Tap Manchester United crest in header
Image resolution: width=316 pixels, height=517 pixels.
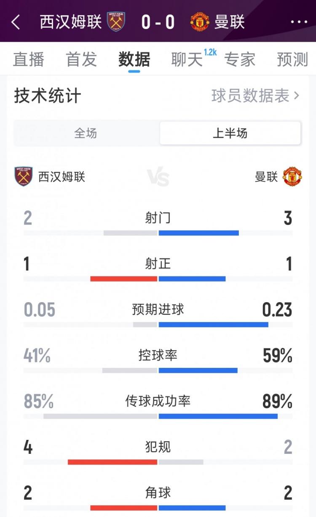pos(200,21)
